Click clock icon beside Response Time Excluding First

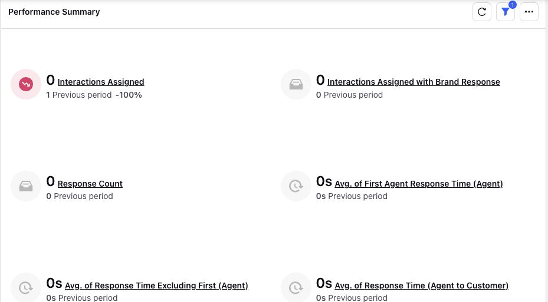click(x=26, y=288)
